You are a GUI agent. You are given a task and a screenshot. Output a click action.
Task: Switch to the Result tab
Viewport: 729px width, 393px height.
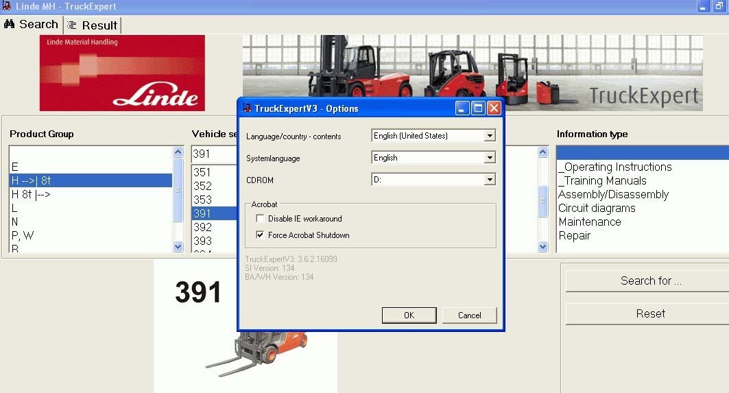[x=93, y=25]
